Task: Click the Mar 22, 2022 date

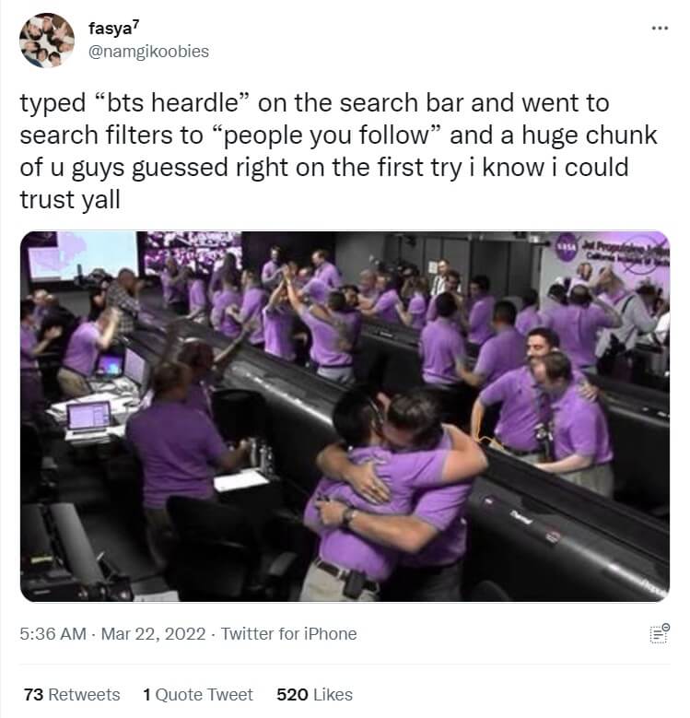Action: pos(153,634)
